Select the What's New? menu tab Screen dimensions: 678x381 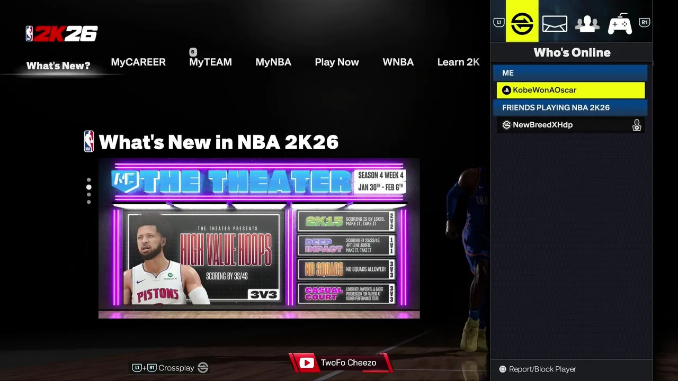pos(58,66)
